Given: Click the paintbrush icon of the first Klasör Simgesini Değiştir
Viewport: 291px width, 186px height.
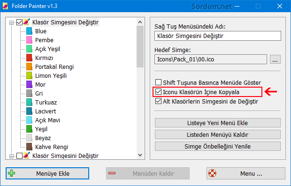Looking at the screenshot, I should pyautogui.click(x=27, y=22).
